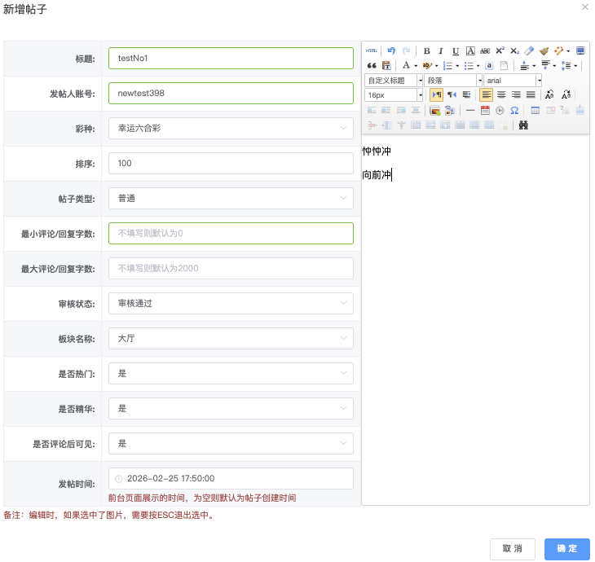Image resolution: width=595 pixels, height=562 pixels.
Task: Click the 确定 button
Action: pos(566,549)
